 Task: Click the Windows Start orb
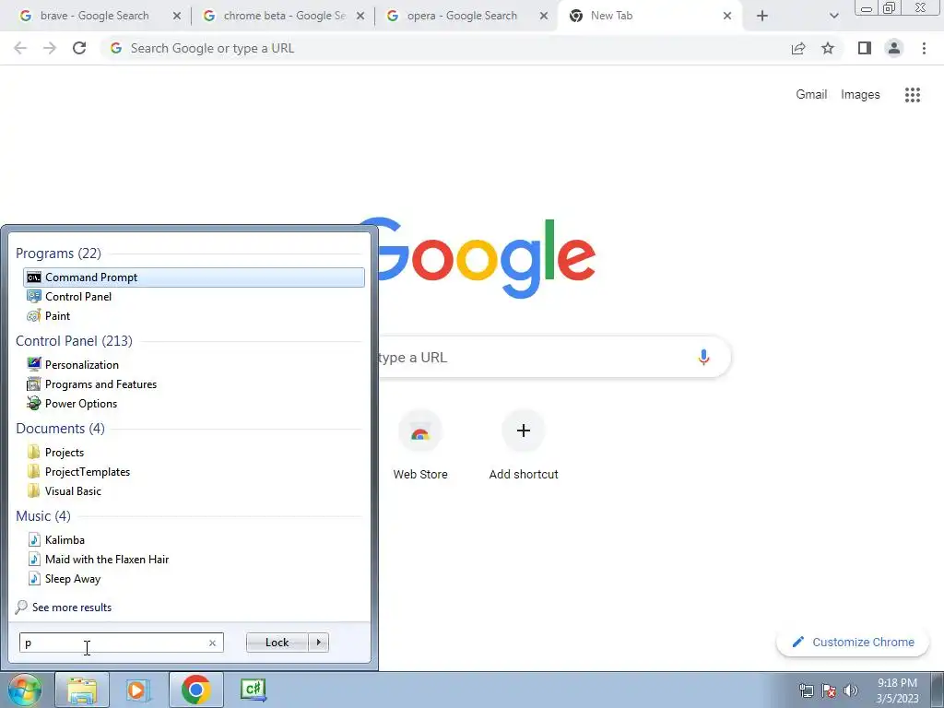pyautogui.click(x=25, y=690)
